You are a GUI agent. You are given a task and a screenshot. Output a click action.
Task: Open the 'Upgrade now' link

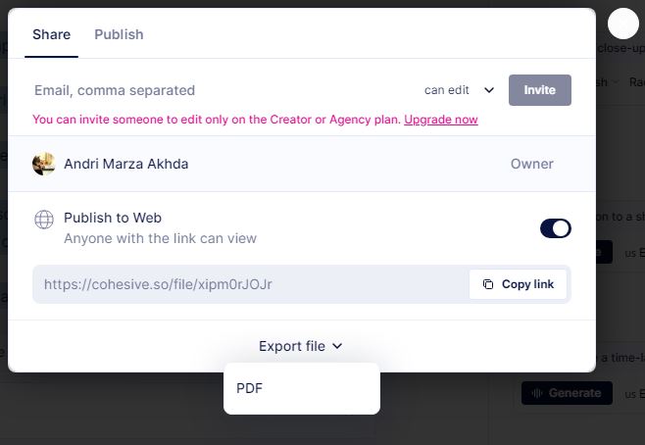[x=441, y=120]
